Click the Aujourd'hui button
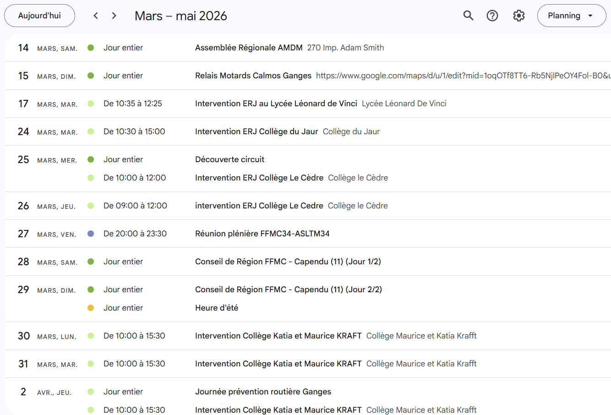611x415 pixels. tap(39, 16)
